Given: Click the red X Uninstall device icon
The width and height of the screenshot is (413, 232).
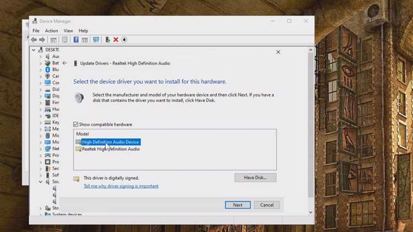Looking at the screenshot, I should 116,40.
